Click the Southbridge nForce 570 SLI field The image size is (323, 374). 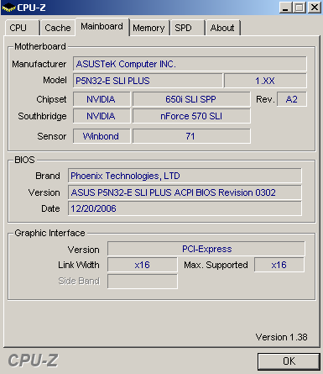tap(191, 116)
